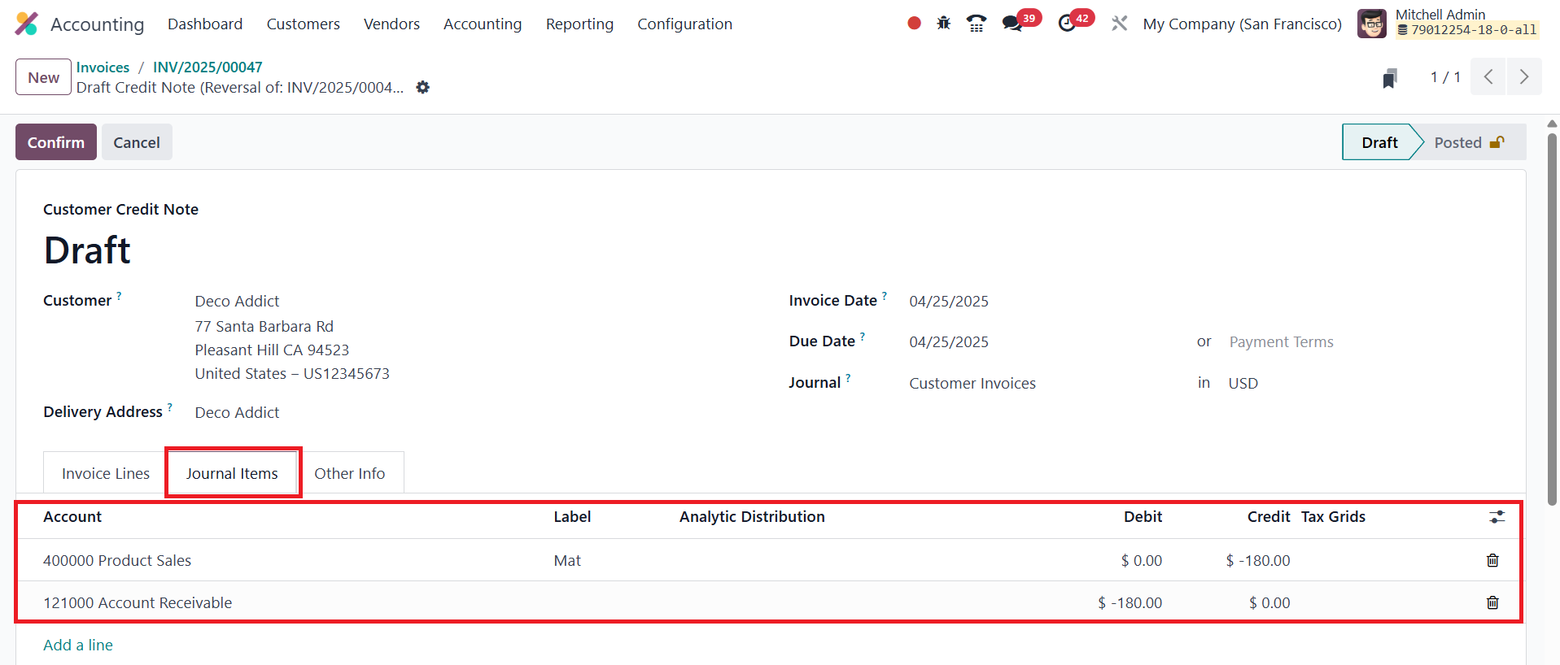Image resolution: width=1560 pixels, height=665 pixels.
Task: Open the chat messages icon
Action: (1012, 24)
